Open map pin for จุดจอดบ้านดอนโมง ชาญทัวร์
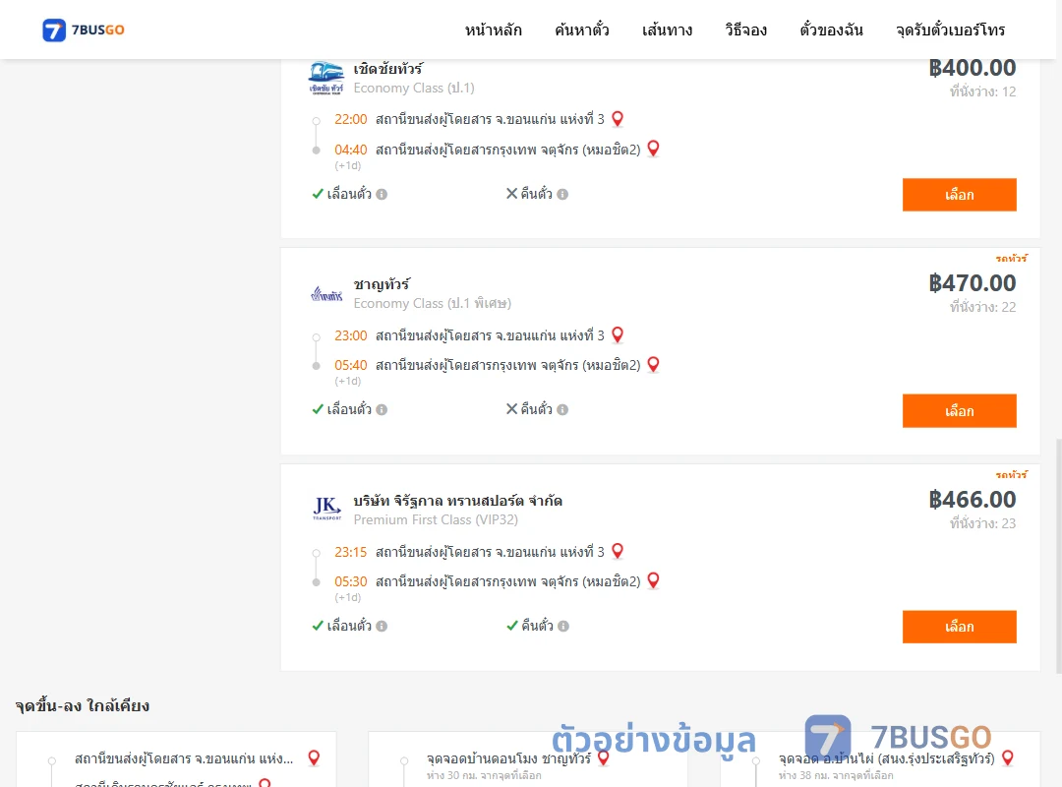 click(603, 757)
